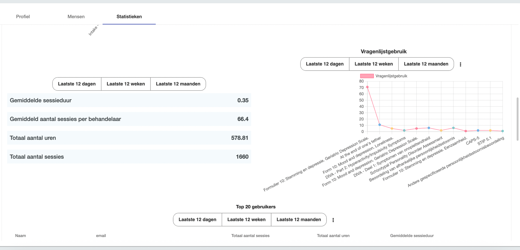Image resolution: width=520 pixels, height=250 pixels.
Task: Show session stats for Laatste 12 dagen
Action: coord(77,84)
